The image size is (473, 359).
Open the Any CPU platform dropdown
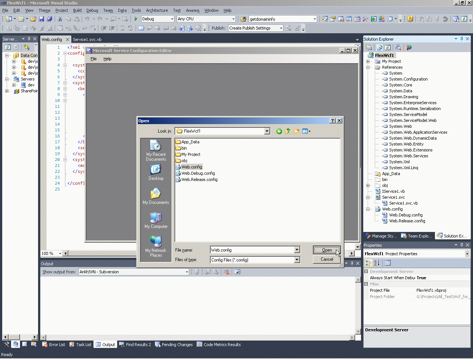click(x=233, y=19)
